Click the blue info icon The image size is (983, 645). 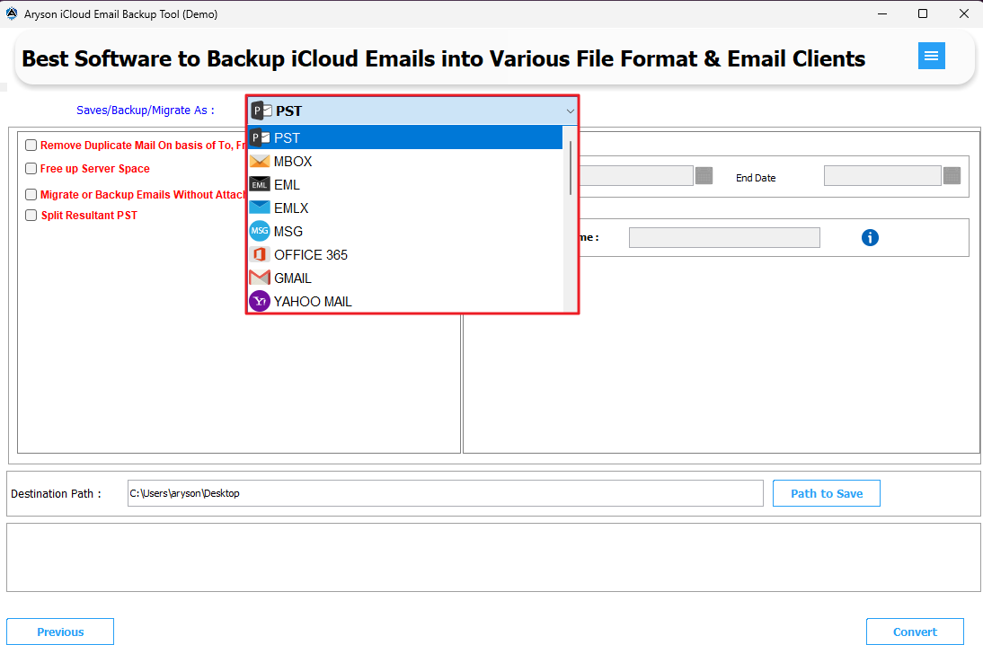pyautogui.click(x=870, y=237)
